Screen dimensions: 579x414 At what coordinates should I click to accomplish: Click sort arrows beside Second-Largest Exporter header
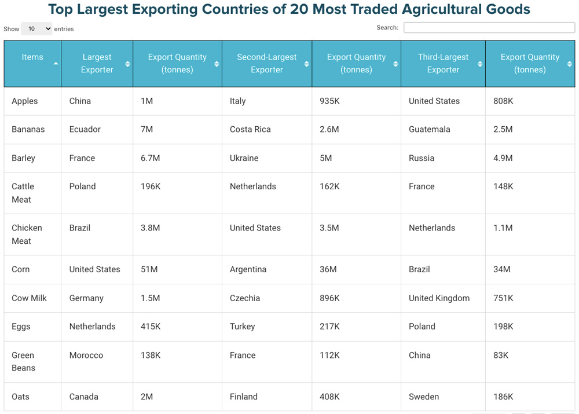pyautogui.click(x=307, y=64)
